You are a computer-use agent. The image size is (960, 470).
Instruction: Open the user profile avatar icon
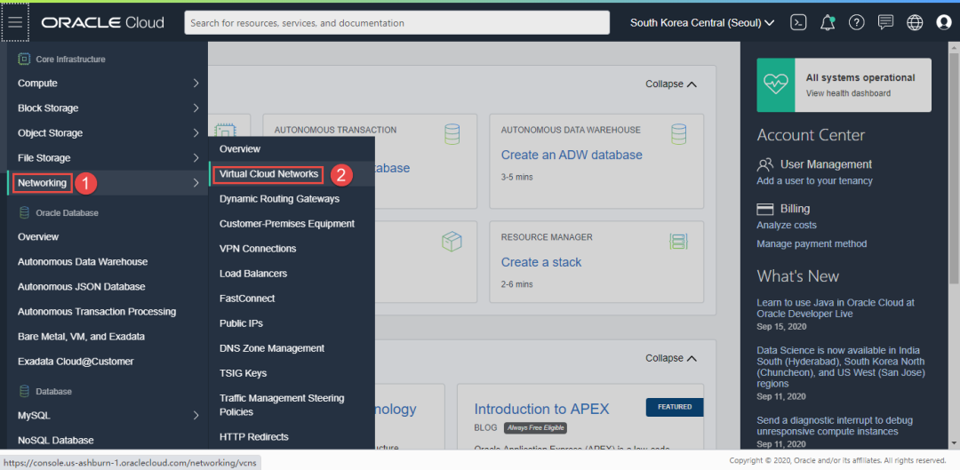coord(943,22)
